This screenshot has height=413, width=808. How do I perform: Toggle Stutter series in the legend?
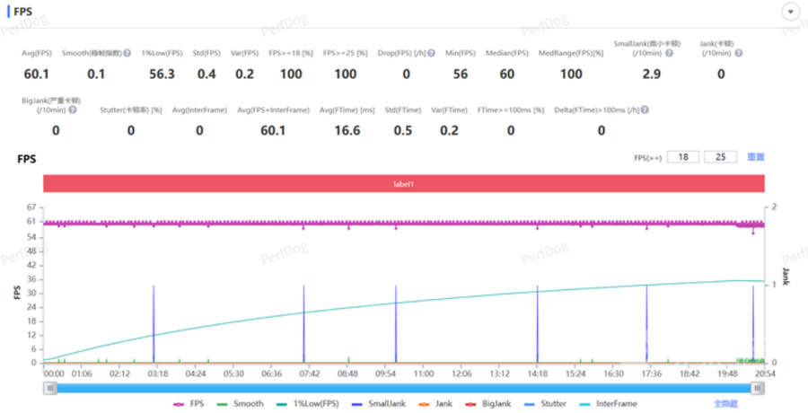click(544, 404)
